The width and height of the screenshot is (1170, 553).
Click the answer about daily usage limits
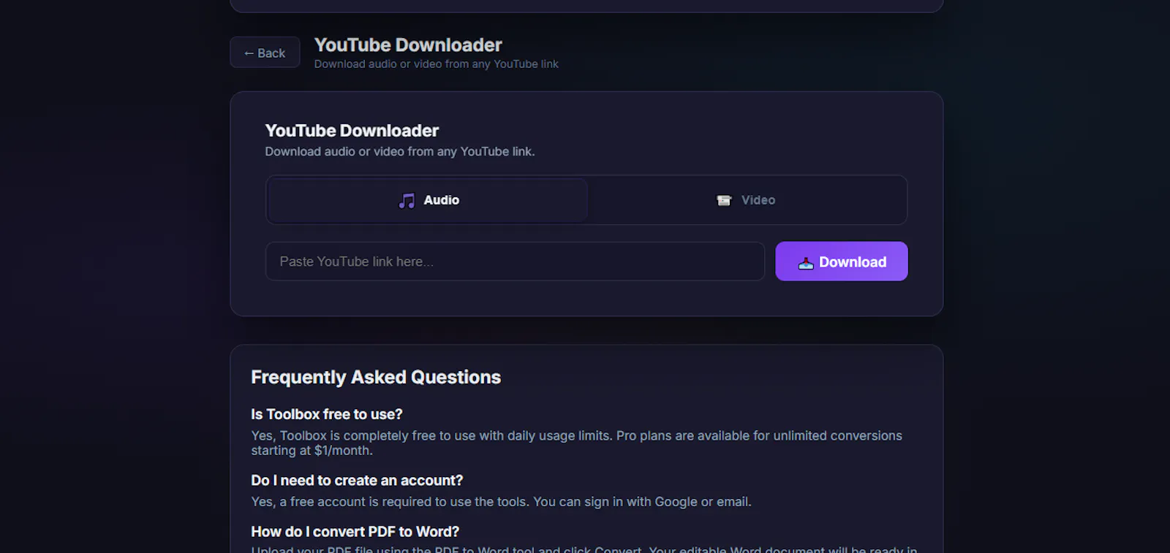(x=577, y=443)
